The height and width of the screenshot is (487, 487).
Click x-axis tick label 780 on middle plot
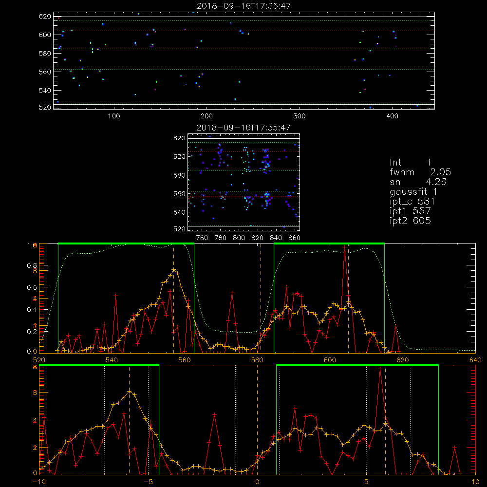pos(221,238)
